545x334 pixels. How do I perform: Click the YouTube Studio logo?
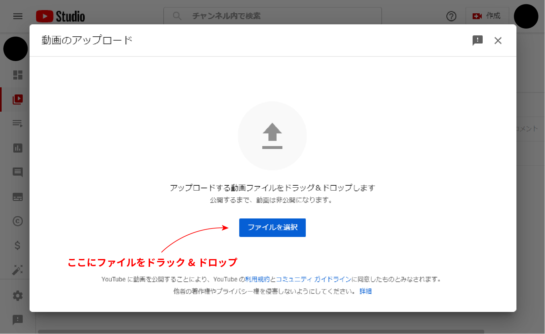61,16
